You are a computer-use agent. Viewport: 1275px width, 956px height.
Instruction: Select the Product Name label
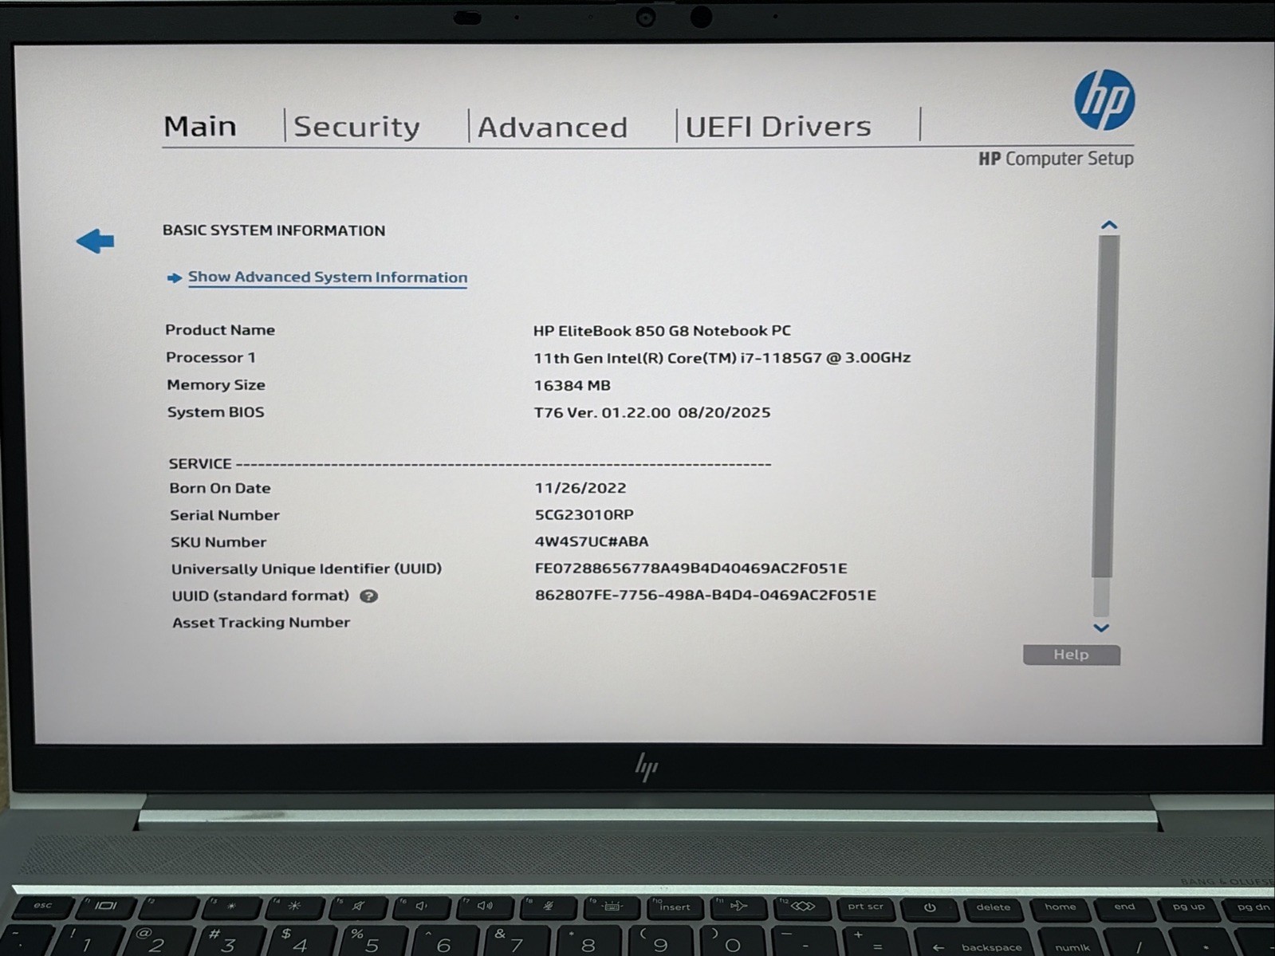point(220,330)
